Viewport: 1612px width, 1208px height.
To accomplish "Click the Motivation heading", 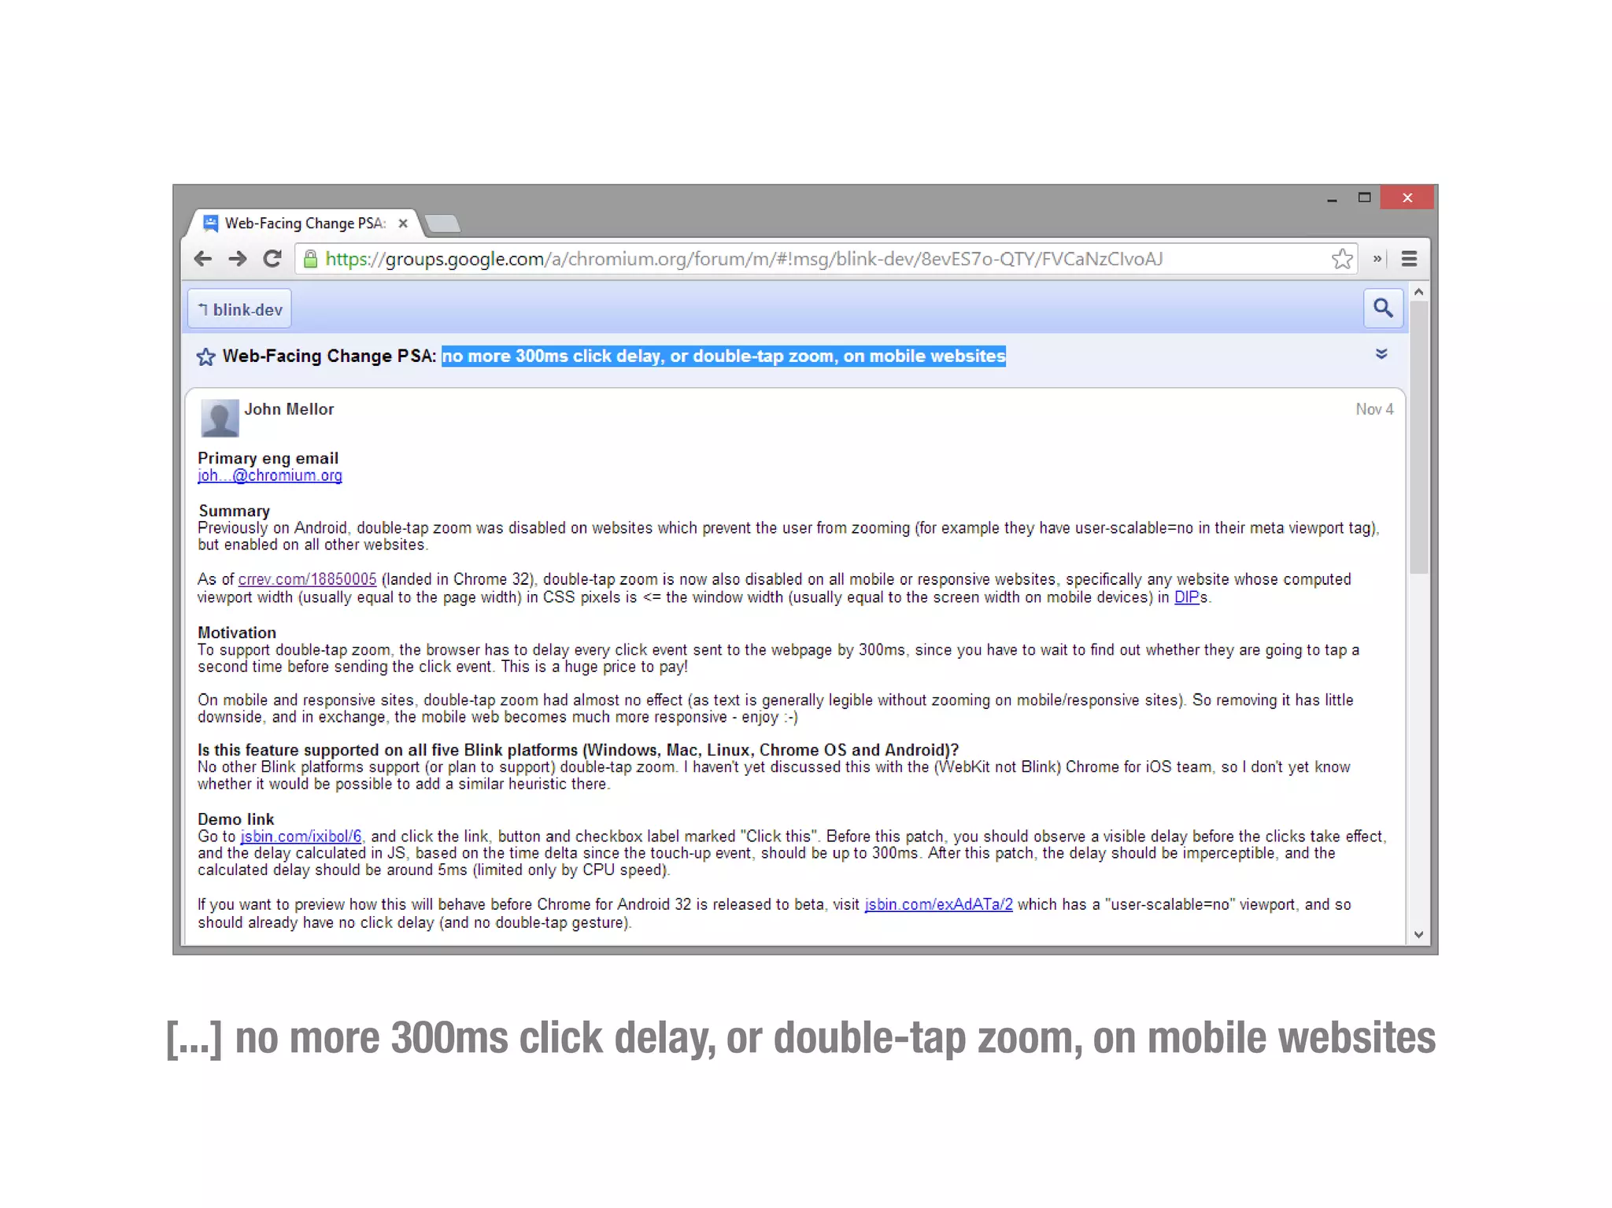I will pyautogui.click(x=237, y=633).
